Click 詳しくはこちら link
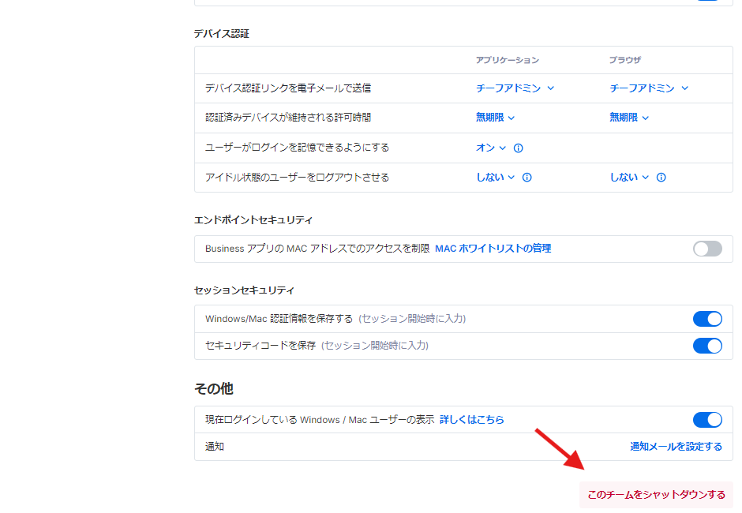Viewport: 742px width, 513px height. coord(472,420)
